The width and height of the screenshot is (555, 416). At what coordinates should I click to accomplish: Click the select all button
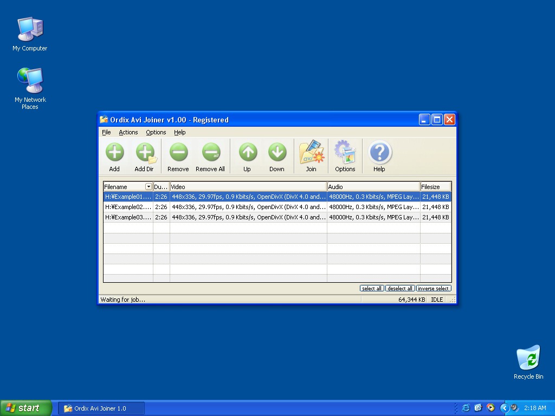pyautogui.click(x=372, y=288)
